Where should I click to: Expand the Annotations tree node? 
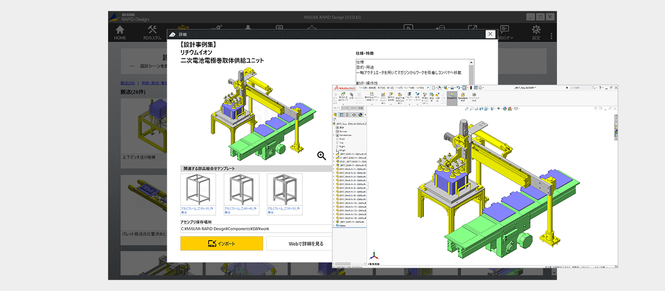(x=335, y=135)
